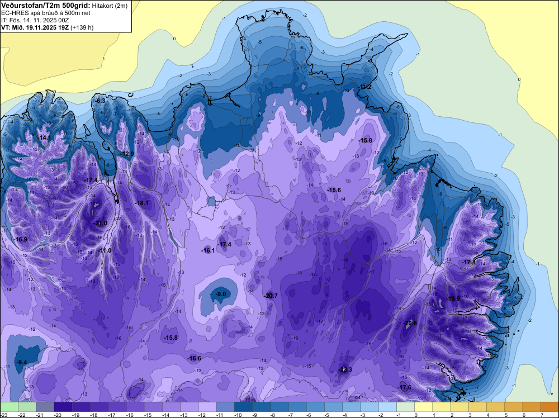The image size is (559, 418).
Task: Click the bold temperature value -15.6
Action: click(x=334, y=191)
